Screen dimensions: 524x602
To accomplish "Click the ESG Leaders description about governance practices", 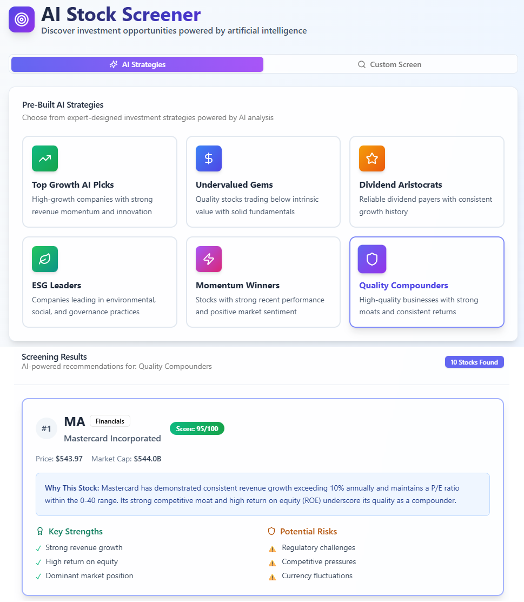I will tap(94, 306).
